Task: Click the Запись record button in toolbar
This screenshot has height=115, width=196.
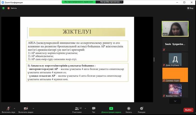Action: point(129,110)
